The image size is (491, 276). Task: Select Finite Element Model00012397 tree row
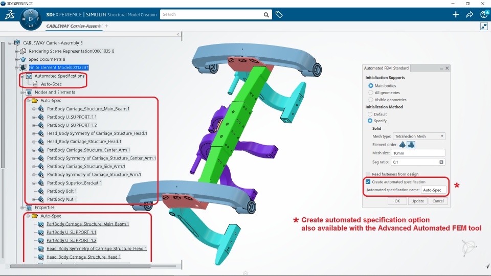58,67
